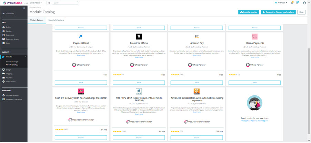311x143 pixels.
Task: Collapse the Modules menu chevron
Action: pos(26,57)
